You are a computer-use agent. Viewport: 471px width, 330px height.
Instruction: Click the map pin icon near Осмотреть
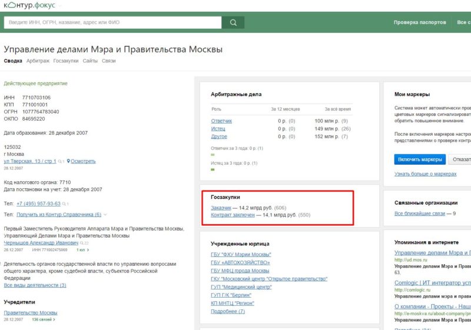point(68,161)
